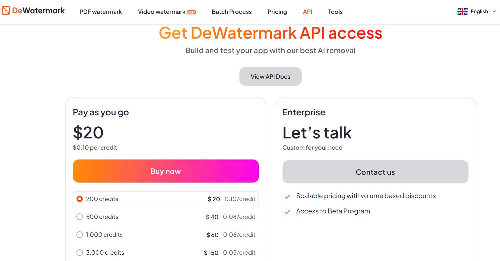Open the Pricing page
Image resolution: width=500 pixels, height=261 pixels.
click(x=277, y=12)
